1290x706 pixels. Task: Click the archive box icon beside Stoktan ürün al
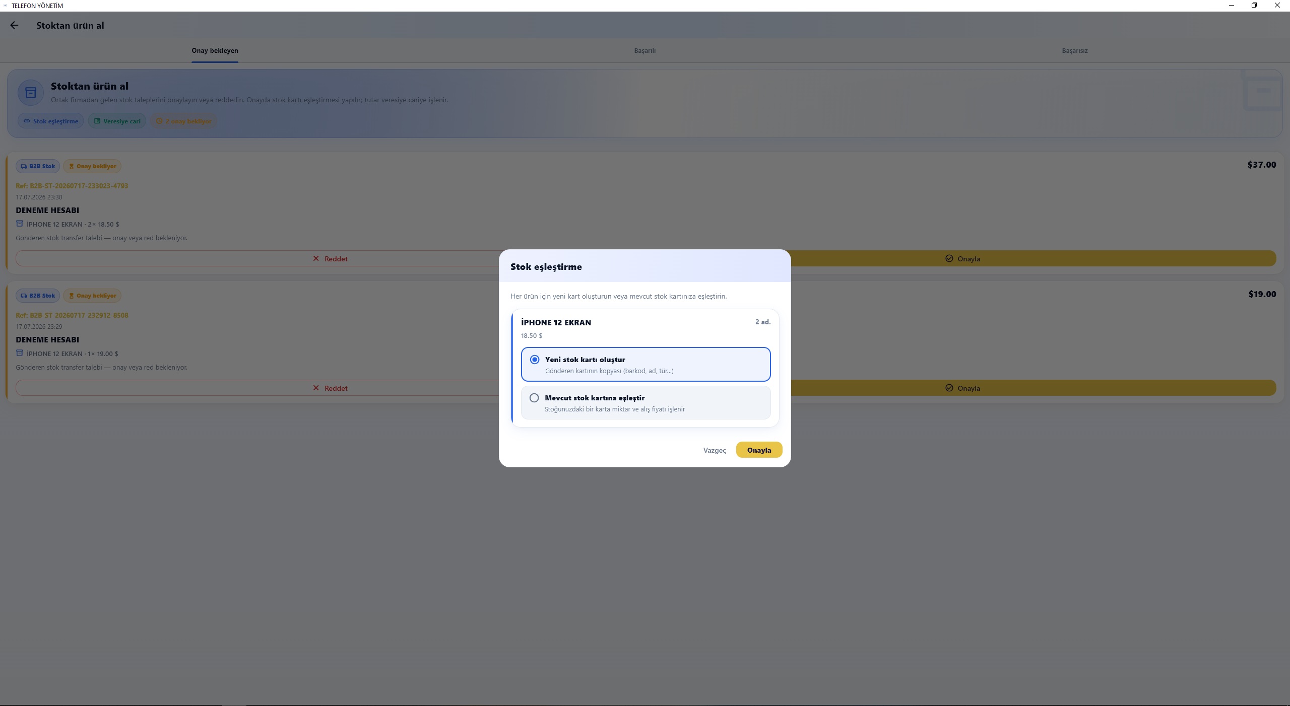click(31, 93)
